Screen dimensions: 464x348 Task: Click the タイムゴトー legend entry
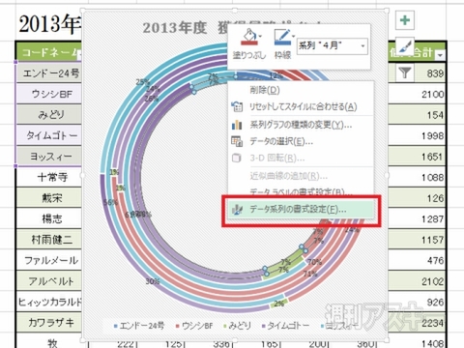(285, 326)
